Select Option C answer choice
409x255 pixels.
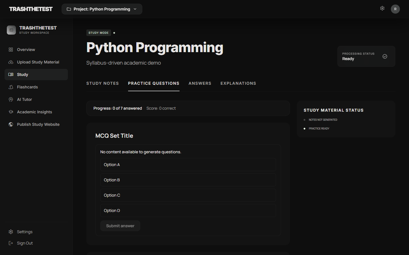point(188,195)
